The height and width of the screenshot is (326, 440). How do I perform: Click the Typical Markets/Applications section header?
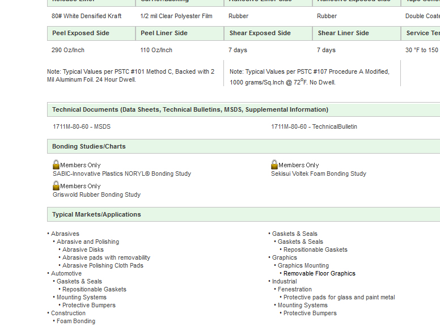point(96,214)
